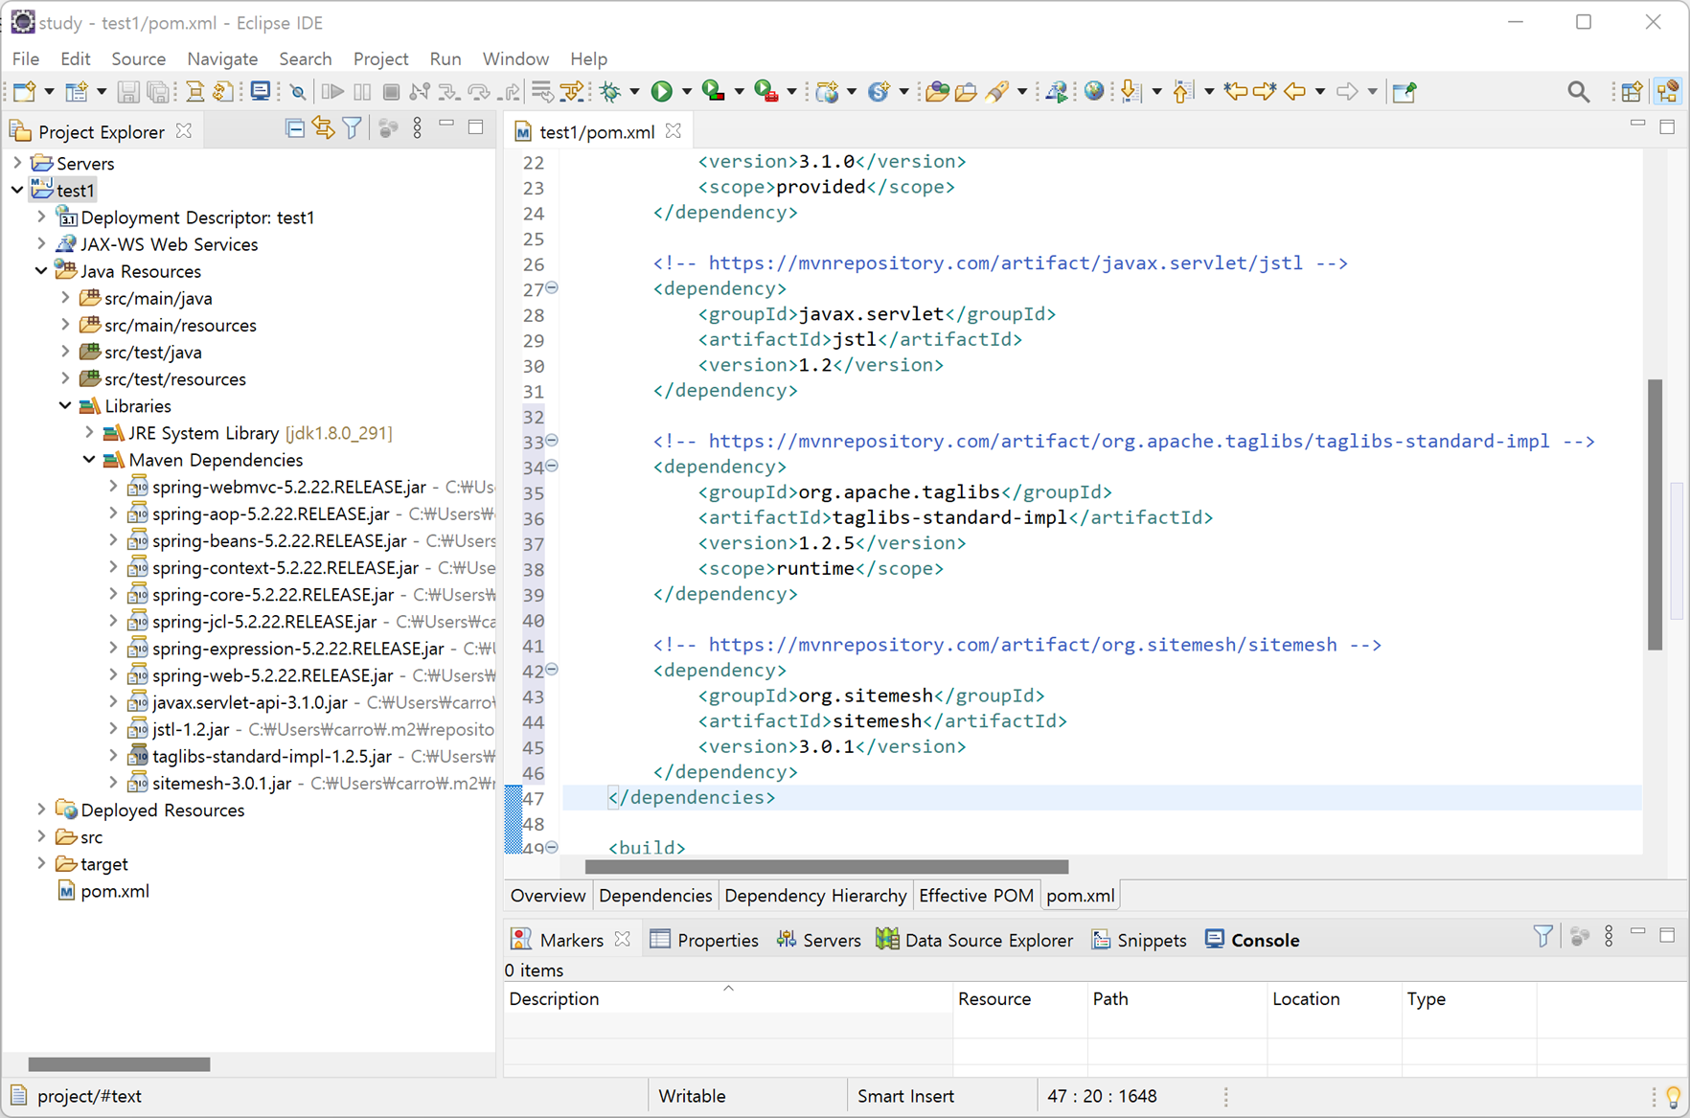Viewport: 1690px width, 1118px height.
Task: Click the Previous Annotation up-arrow icon
Action: 1183,92
